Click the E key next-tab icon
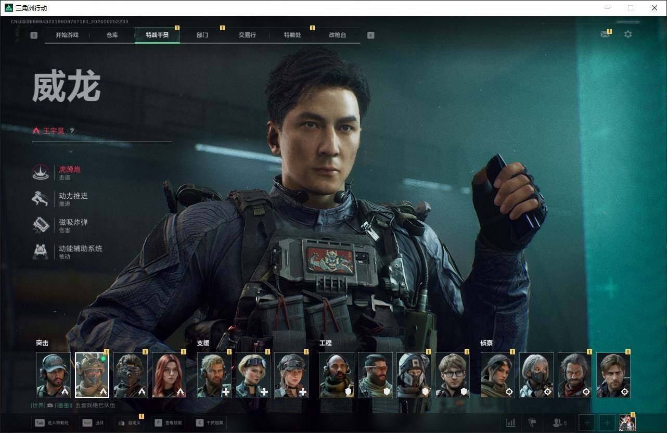Viewport: 667px width, 433px height. click(370, 35)
